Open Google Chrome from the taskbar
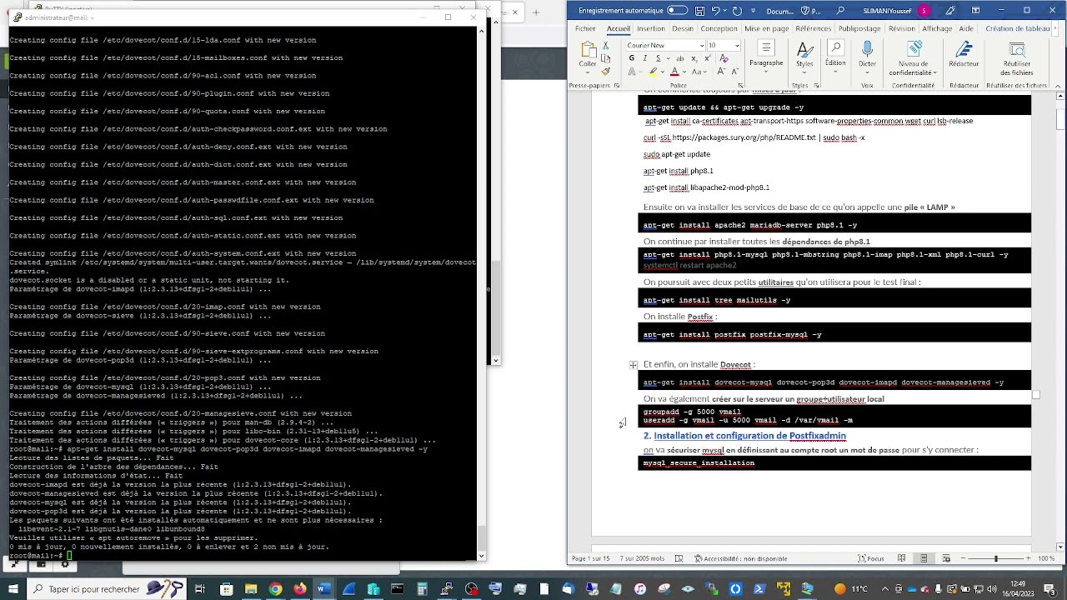The image size is (1067, 600). click(275, 588)
